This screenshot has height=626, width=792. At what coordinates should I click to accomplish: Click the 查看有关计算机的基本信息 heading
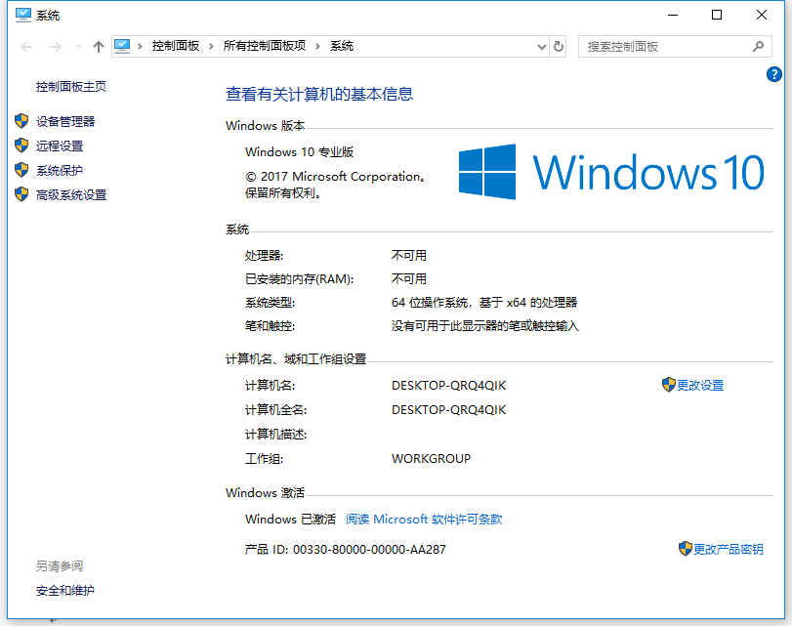click(x=319, y=94)
